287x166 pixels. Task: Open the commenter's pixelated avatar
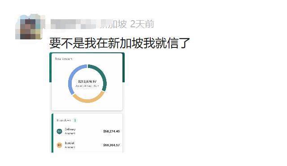[x=29, y=27]
